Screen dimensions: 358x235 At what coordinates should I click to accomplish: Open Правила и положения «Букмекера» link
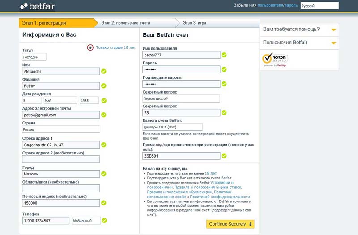[x=180, y=192]
